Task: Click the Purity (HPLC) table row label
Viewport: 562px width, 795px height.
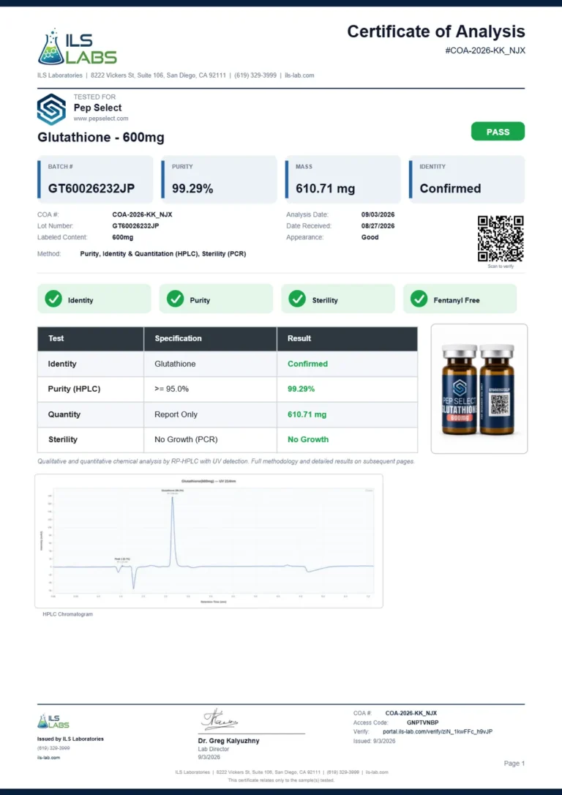Action: [74, 389]
